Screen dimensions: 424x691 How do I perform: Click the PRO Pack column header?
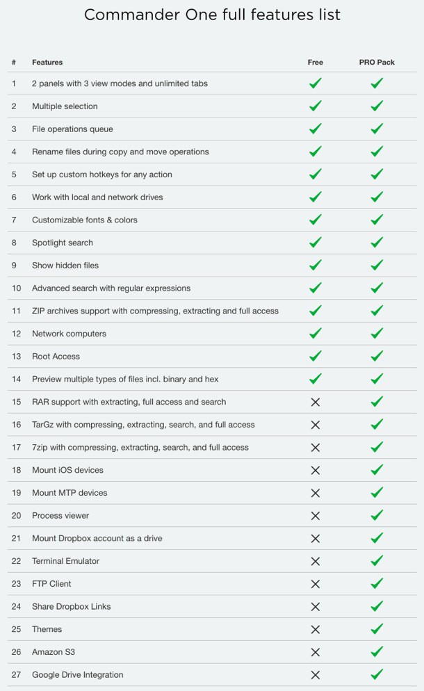pyautogui.click(x=377, y=63)
